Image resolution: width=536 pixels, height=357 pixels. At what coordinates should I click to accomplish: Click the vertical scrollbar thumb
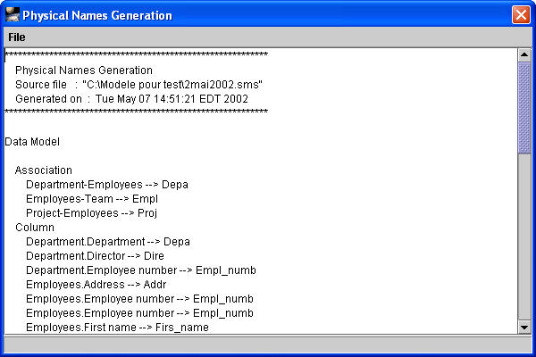coord(524,107)
